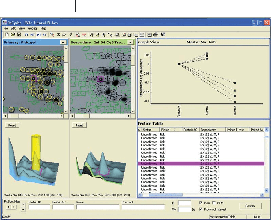Open the Process menu
Image resolution: width=271 pixels, height=220 pixels.
32,28
